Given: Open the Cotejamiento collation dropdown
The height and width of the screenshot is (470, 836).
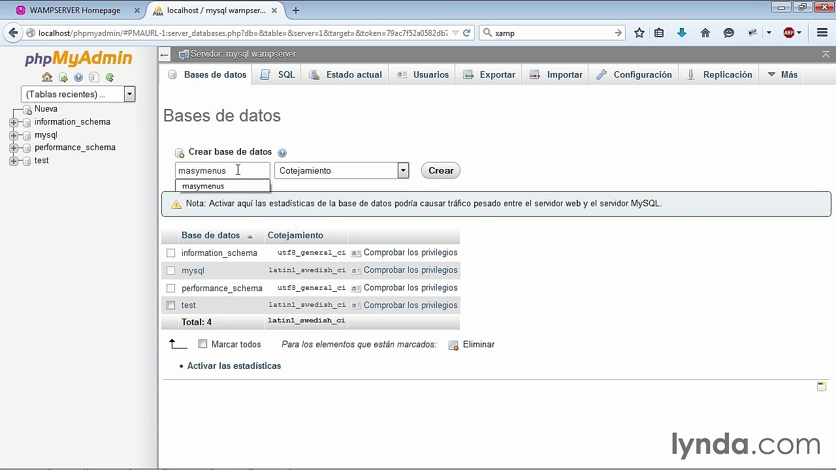Looking at the screenshot, I should (x=342, y=170).
